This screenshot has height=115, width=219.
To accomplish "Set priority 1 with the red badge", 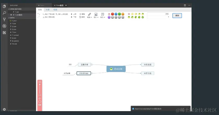I will click(112, 14).
